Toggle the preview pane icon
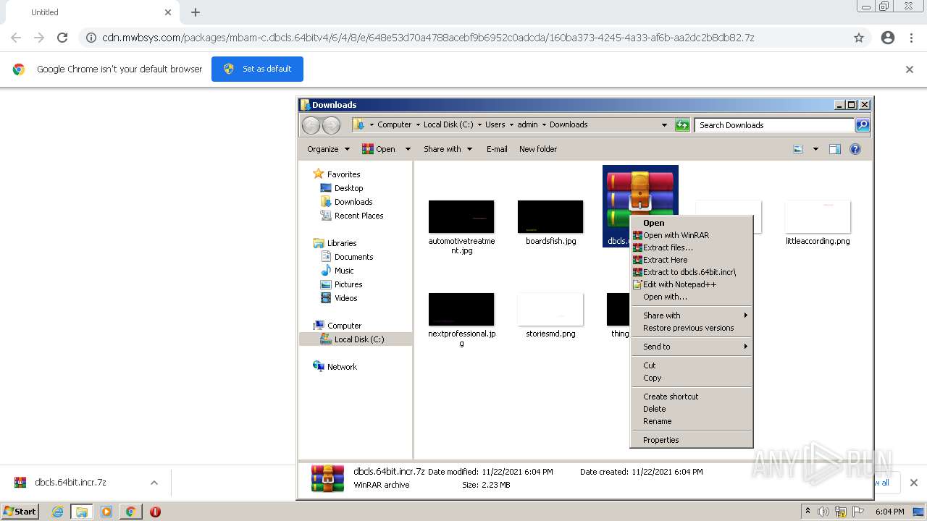 tap(835, 149)
